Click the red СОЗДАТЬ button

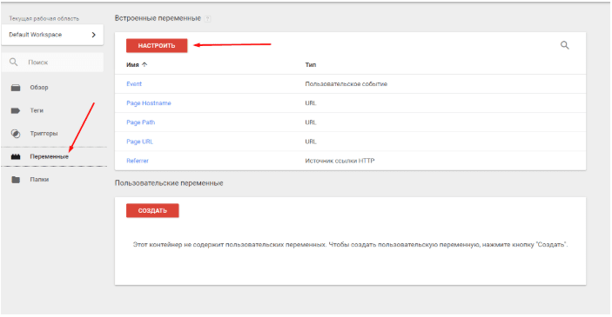[152, 211]
